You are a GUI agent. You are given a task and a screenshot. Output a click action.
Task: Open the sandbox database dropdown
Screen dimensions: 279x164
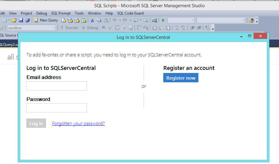tap(54, 28)
